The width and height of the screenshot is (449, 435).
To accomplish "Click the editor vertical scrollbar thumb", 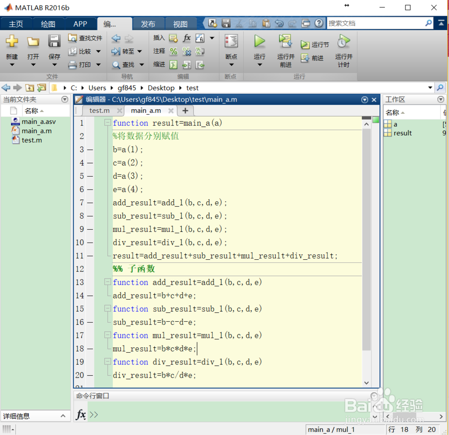I will (366, 240).
